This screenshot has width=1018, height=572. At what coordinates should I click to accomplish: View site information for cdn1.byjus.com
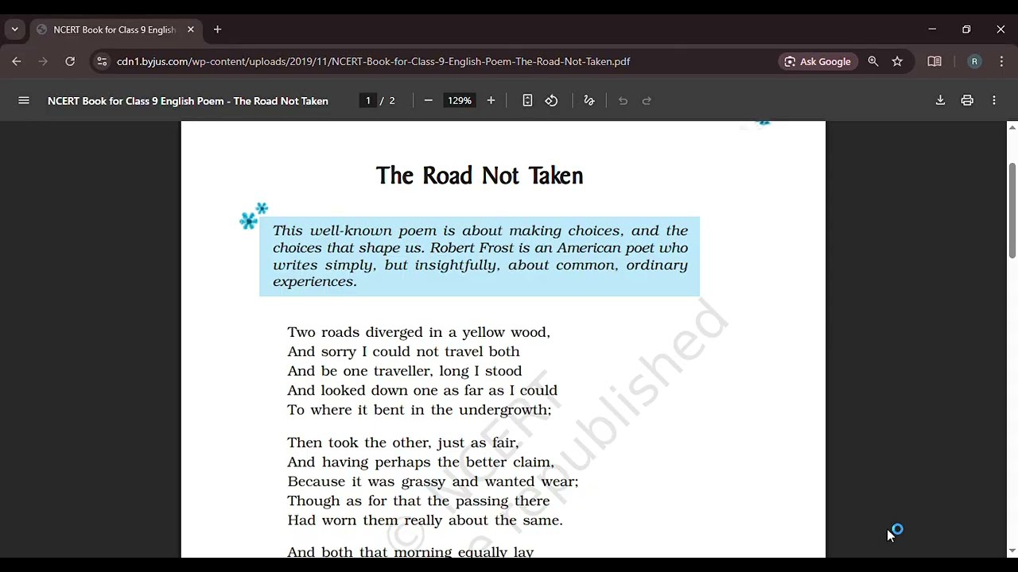pyautogui.click(x=101, y=61)
